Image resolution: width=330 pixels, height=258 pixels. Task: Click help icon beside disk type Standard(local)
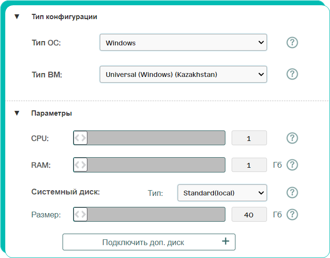(292, 193)
